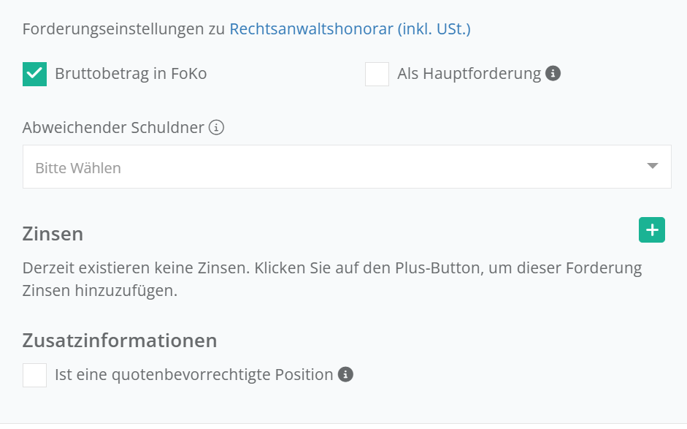The width and height of the screenshot is (687, 429).
Task: Click the Bruttobetrag in FoKo label text
Action: click(x=131, y=74)
